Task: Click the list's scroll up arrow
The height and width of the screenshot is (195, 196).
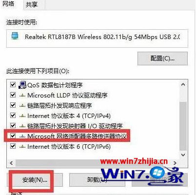Action: point(183,84)
